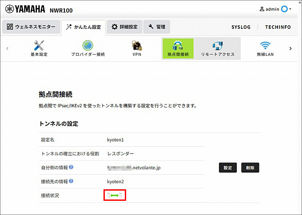302x215 pixels.
Task: Switch to the ウェルネスモニター tab
Action: click(x=31, y=27)
